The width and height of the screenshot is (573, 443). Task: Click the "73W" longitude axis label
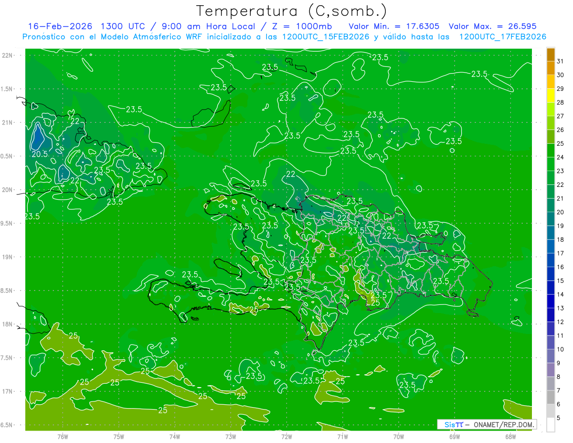click(x=231, y=436)
